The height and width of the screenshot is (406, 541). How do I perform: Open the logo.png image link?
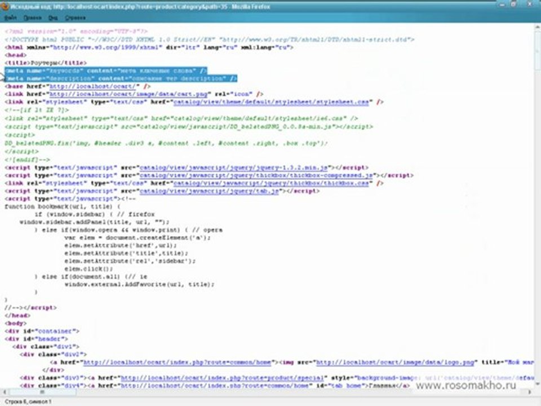pyautogui.click(x=397, y=362)
